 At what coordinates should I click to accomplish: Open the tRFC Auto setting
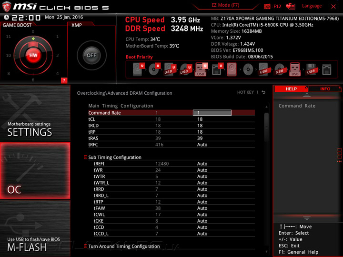pos(202,145)
